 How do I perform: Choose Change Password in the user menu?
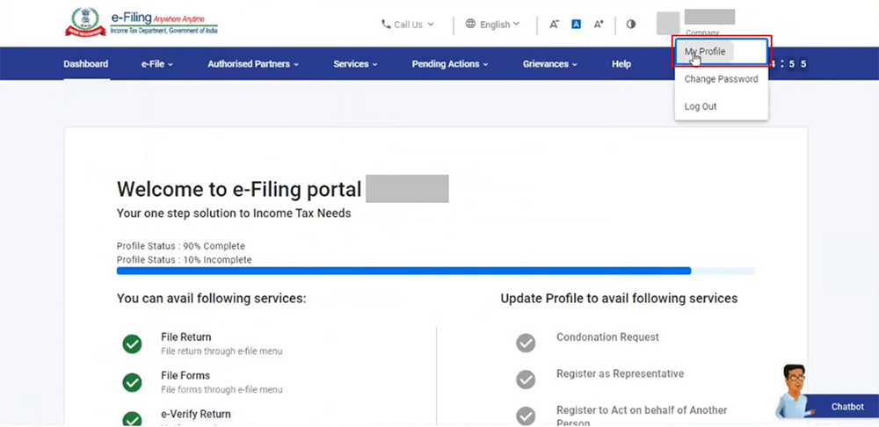(x=721, y=79)
